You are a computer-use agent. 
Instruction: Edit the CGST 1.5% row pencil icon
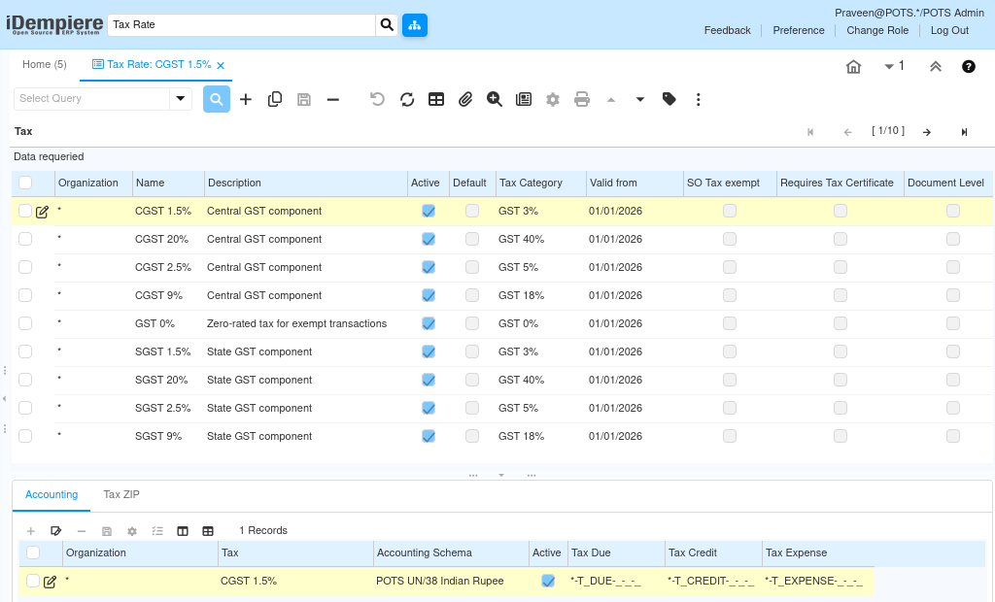(x=43, y=212)
